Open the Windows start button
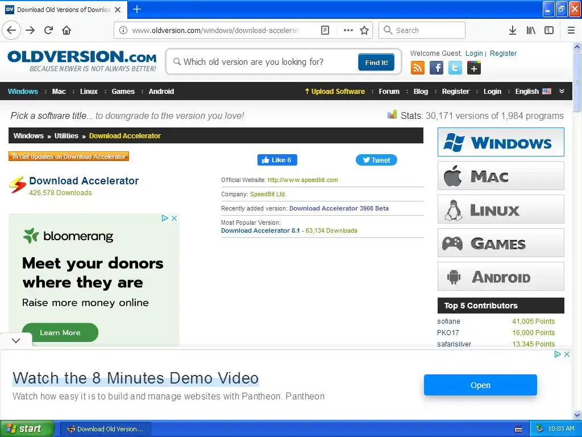Image resolution: width=582 pixels, height=437 pixels. pos(27,428)
